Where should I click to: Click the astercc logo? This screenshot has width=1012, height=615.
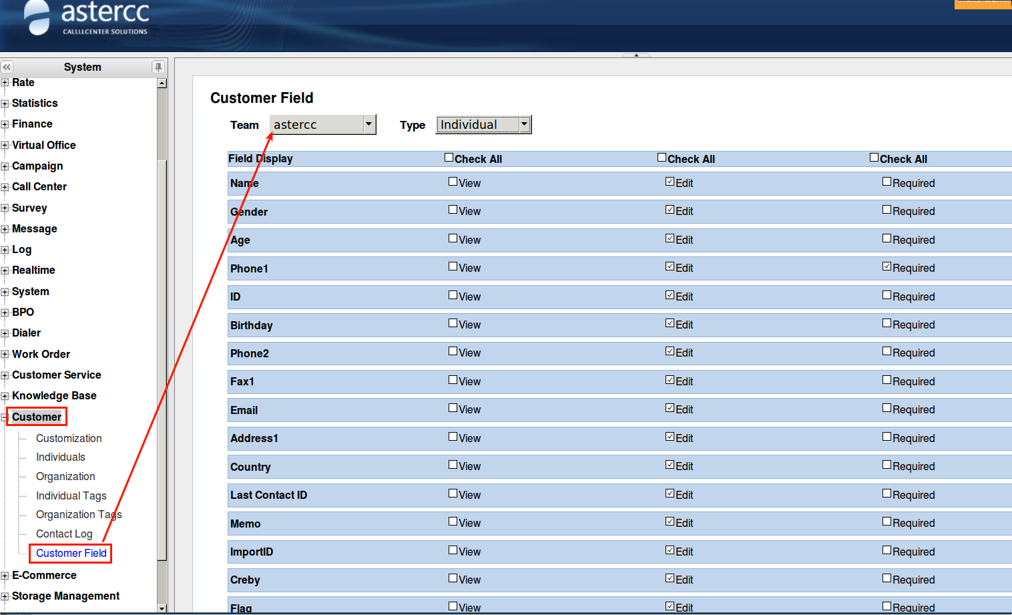87,18
